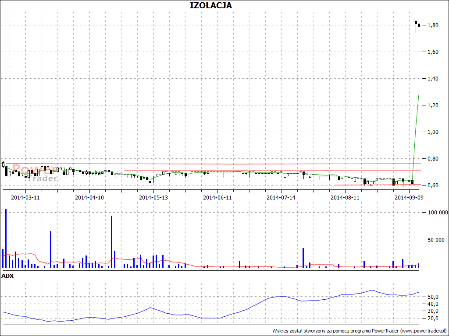Click the 2014-08-11 date label
The image size is (449, 336).
345,197
